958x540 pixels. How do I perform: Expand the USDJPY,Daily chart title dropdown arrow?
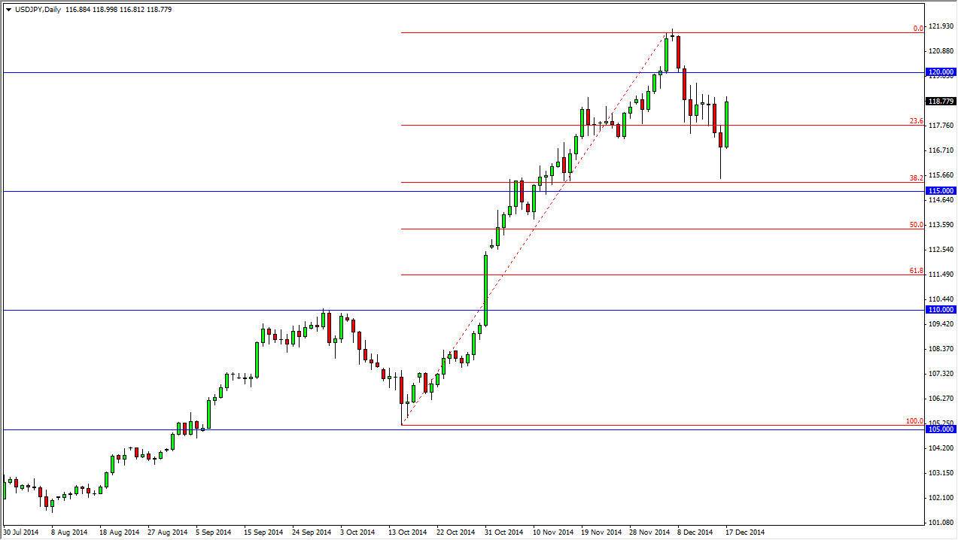pyautogui.click(x=10, y=10)
